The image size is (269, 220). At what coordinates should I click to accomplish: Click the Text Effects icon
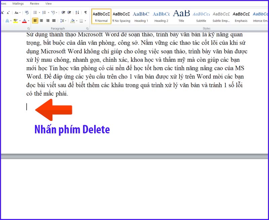[7, 21]
